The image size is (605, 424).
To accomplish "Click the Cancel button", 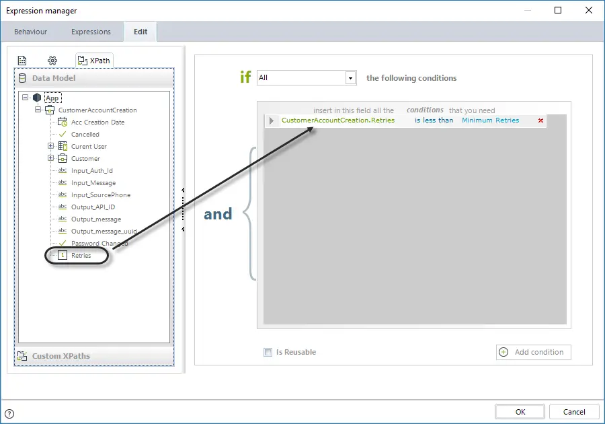I will 574,412.
